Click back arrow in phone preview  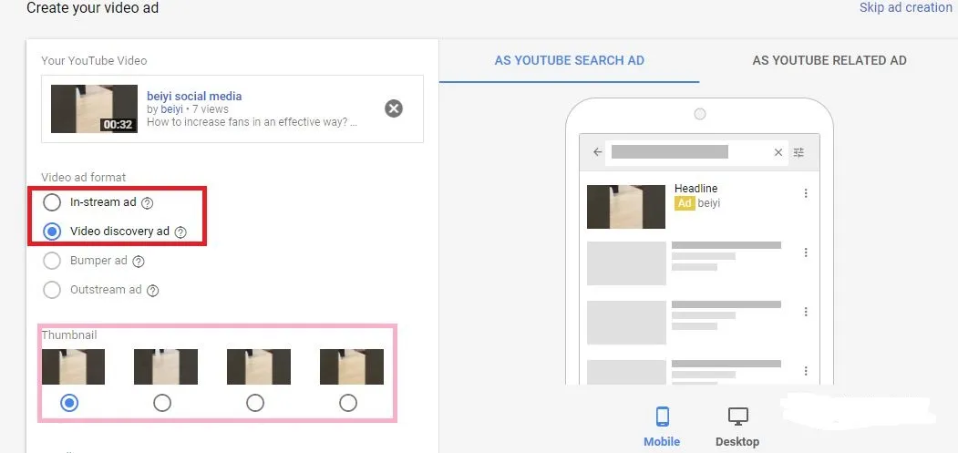(598, 152)
